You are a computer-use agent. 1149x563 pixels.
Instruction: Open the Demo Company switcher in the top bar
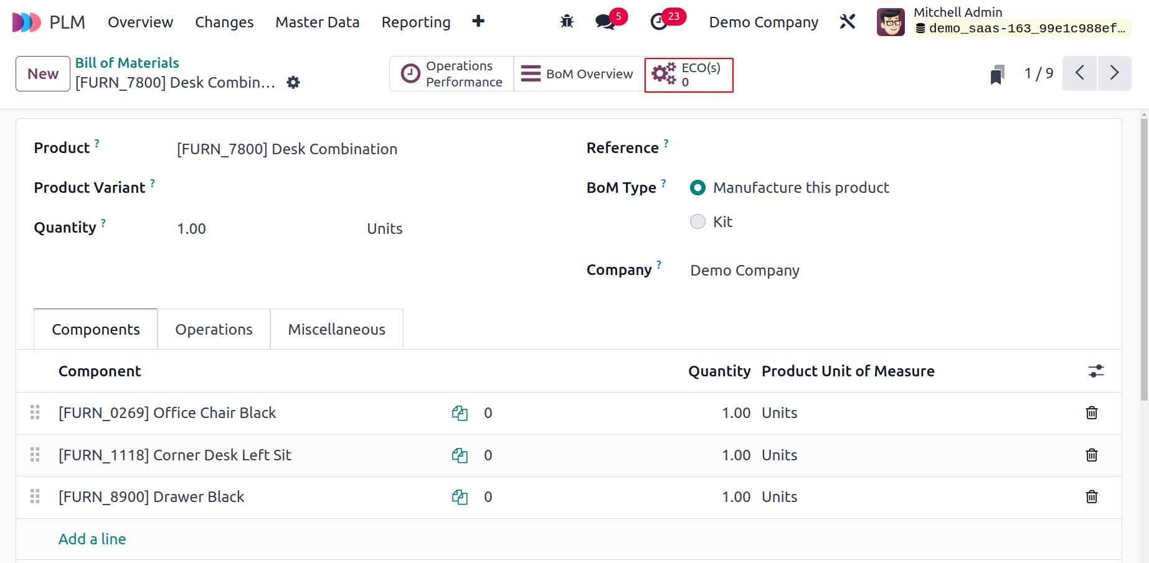pos(764,22)
